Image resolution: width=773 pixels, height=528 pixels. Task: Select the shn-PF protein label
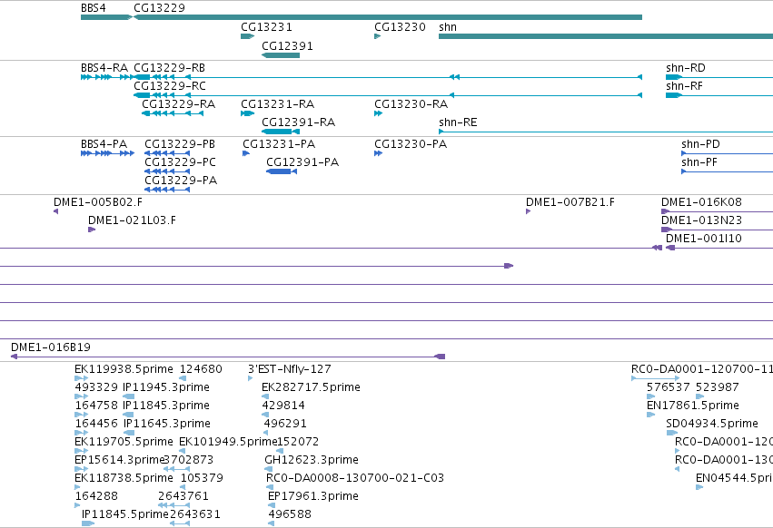(x=699, y=162)
